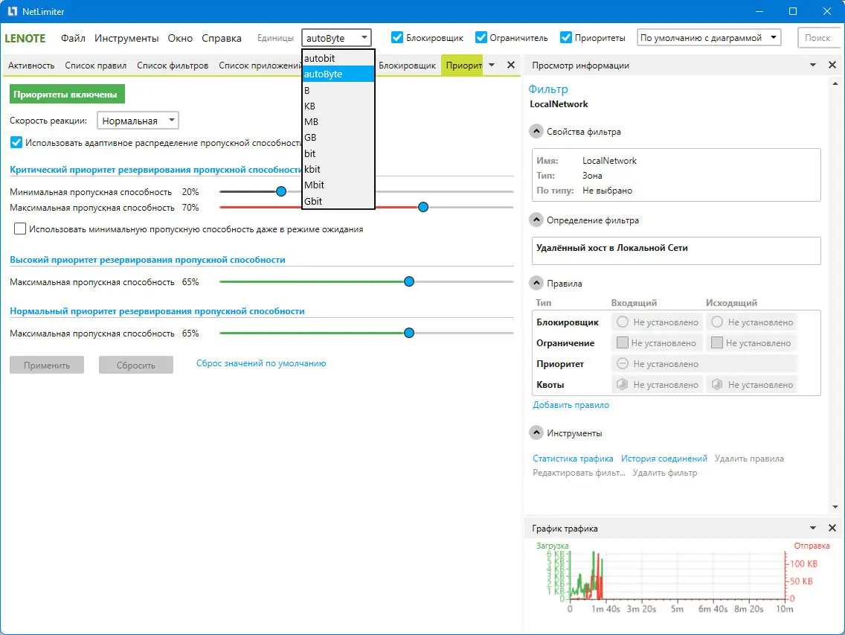Viewport: 845px width, 635px height.
Task: Open the Статистика трафика link
Action: coord(573,458)
